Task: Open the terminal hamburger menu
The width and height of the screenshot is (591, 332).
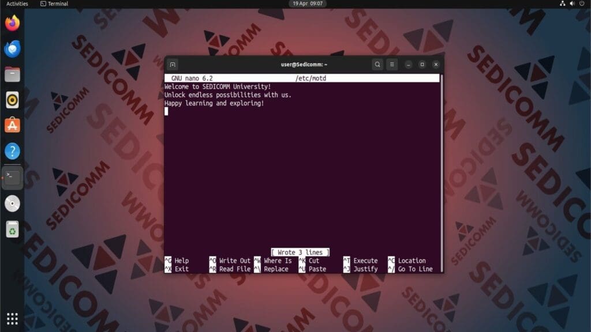Action: pos(392,65)
